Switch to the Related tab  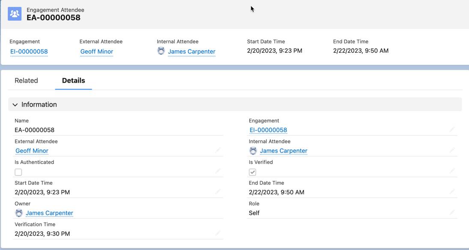point(26,80)
